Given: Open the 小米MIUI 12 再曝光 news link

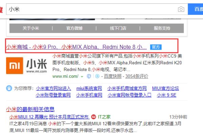Looking at the screenshot, I should pyautogui.click(x=49, y=117).
